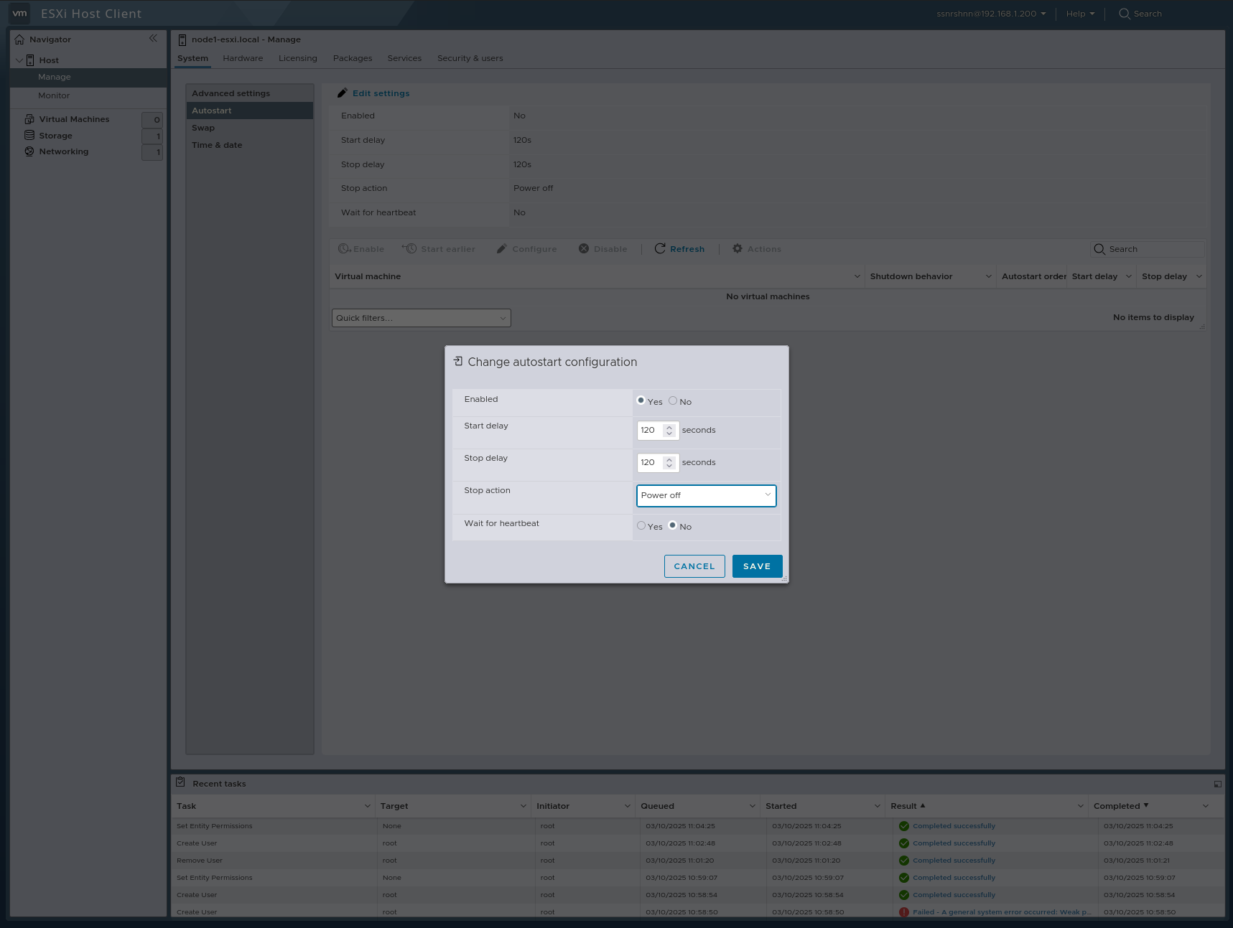Image resolution: width=1233 pixels, height=928 pixels.
Task: Select the Edit settings pencil icon
Action: click(x=342, y=93)
